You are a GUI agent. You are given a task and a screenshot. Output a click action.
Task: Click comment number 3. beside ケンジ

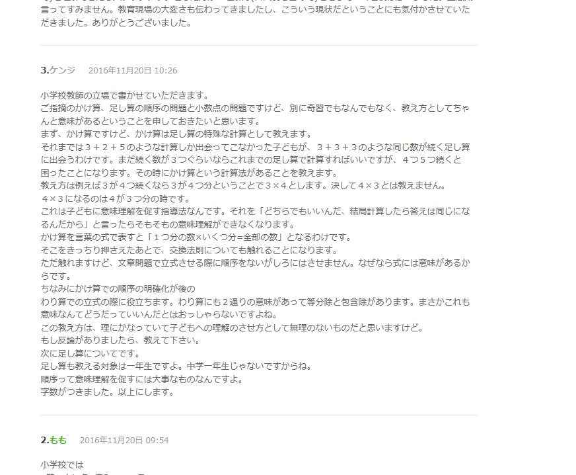[45, 70]
